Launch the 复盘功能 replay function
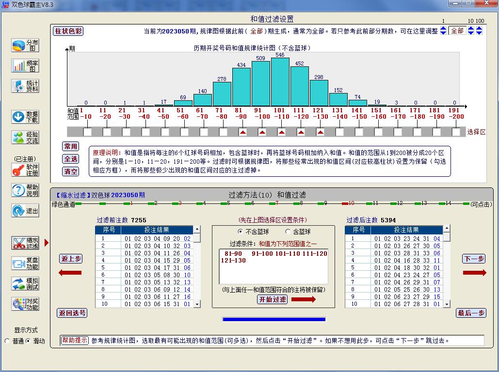The width and height of the screenshot is (499, 372). [25, 263]
